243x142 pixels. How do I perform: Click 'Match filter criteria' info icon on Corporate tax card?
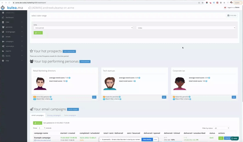click(x=190, y=99)
